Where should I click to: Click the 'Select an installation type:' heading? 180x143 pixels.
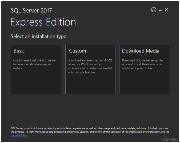pyautogui.click(x=39, y=36)
